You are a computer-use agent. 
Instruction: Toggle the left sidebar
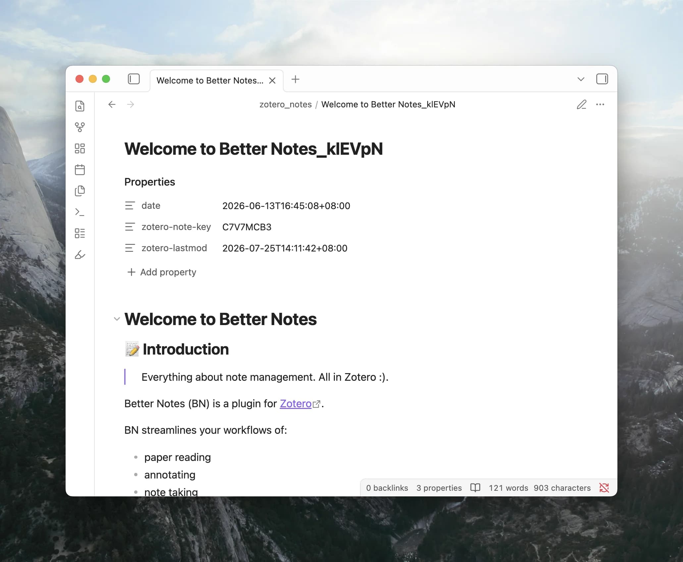134,79
